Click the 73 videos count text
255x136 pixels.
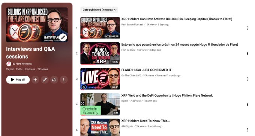click(30, 69)
